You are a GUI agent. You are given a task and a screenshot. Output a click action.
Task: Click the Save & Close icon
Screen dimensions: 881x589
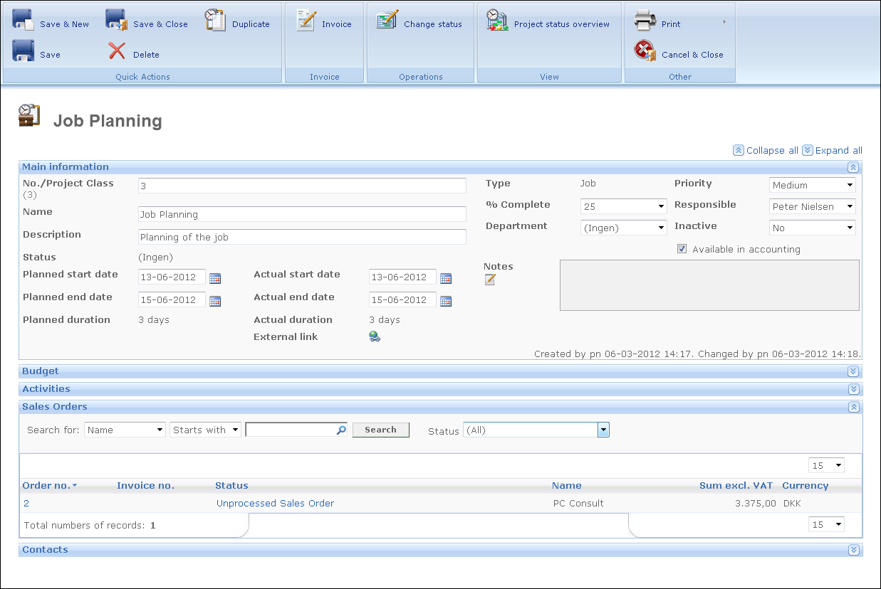coord(117,21)
